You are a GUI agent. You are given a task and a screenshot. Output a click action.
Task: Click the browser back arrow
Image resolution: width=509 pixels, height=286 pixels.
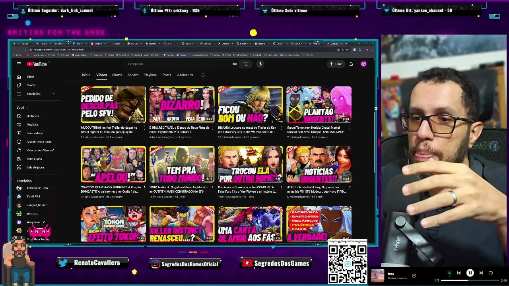pyautogui.click(x=14, y=50)
